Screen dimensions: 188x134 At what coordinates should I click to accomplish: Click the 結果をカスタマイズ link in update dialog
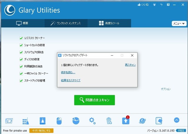click(x=70, y=80)
